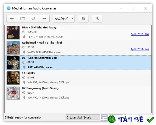Click the 56:35 duration text
156x125 pixels.
point(31,47)
